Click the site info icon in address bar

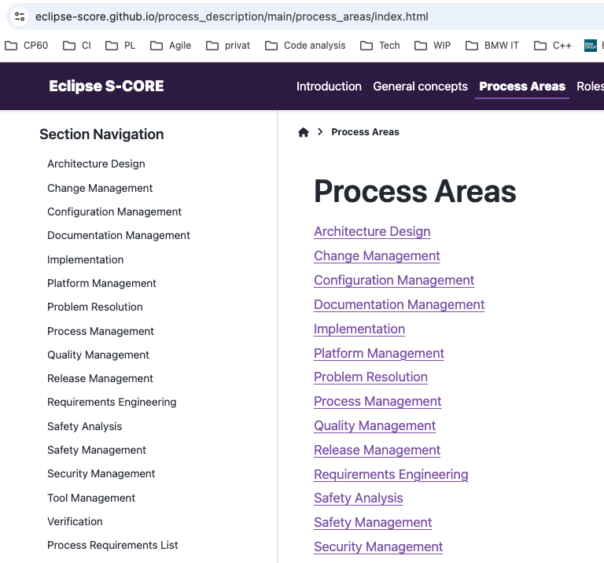pos(20,17)
